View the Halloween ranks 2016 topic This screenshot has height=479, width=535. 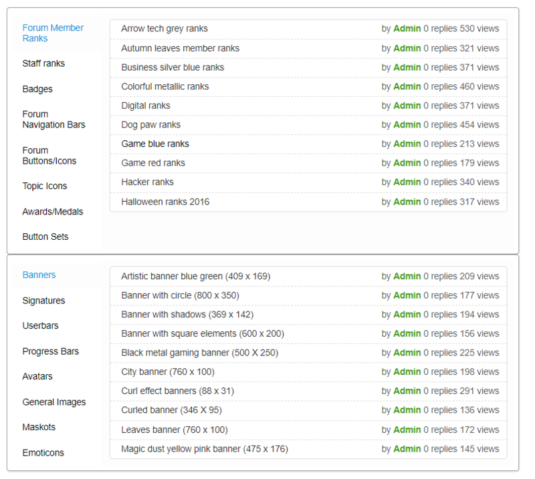[x=165, y=202]
